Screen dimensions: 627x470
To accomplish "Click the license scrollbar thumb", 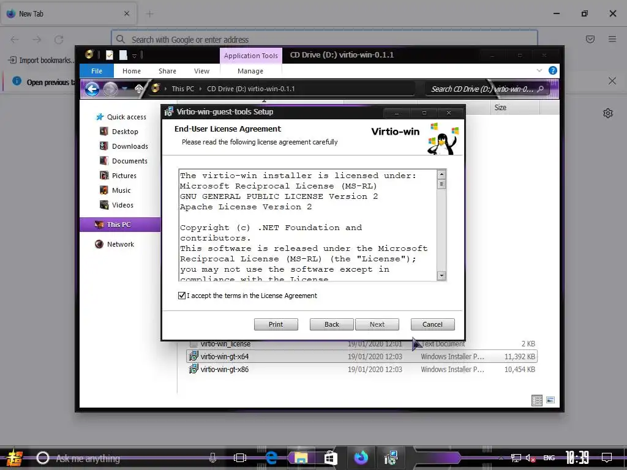I will 441,184.
